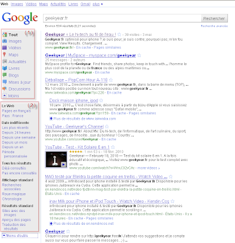Star the Dock maison iphone result
Screen dimensions: 235x243
[101, 100]
